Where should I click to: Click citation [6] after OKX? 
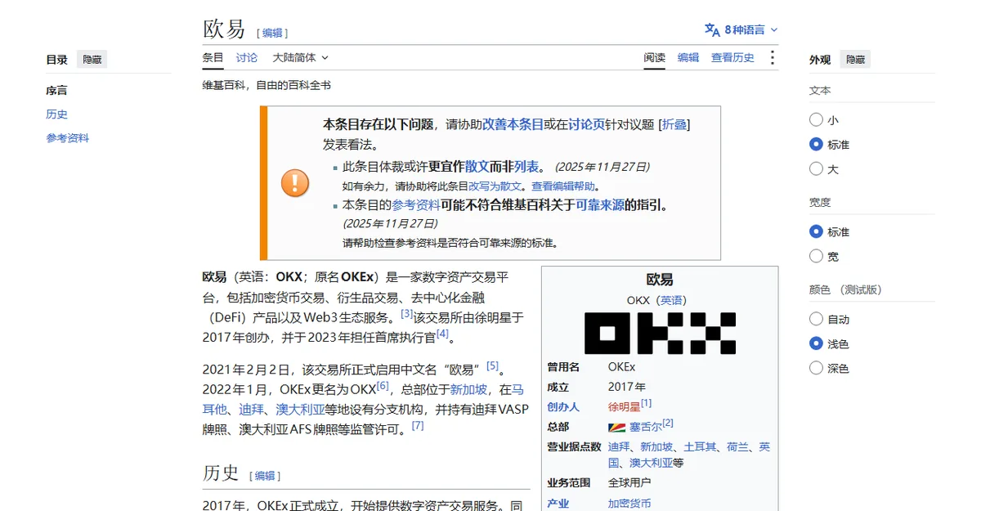(x=383, y=385)
